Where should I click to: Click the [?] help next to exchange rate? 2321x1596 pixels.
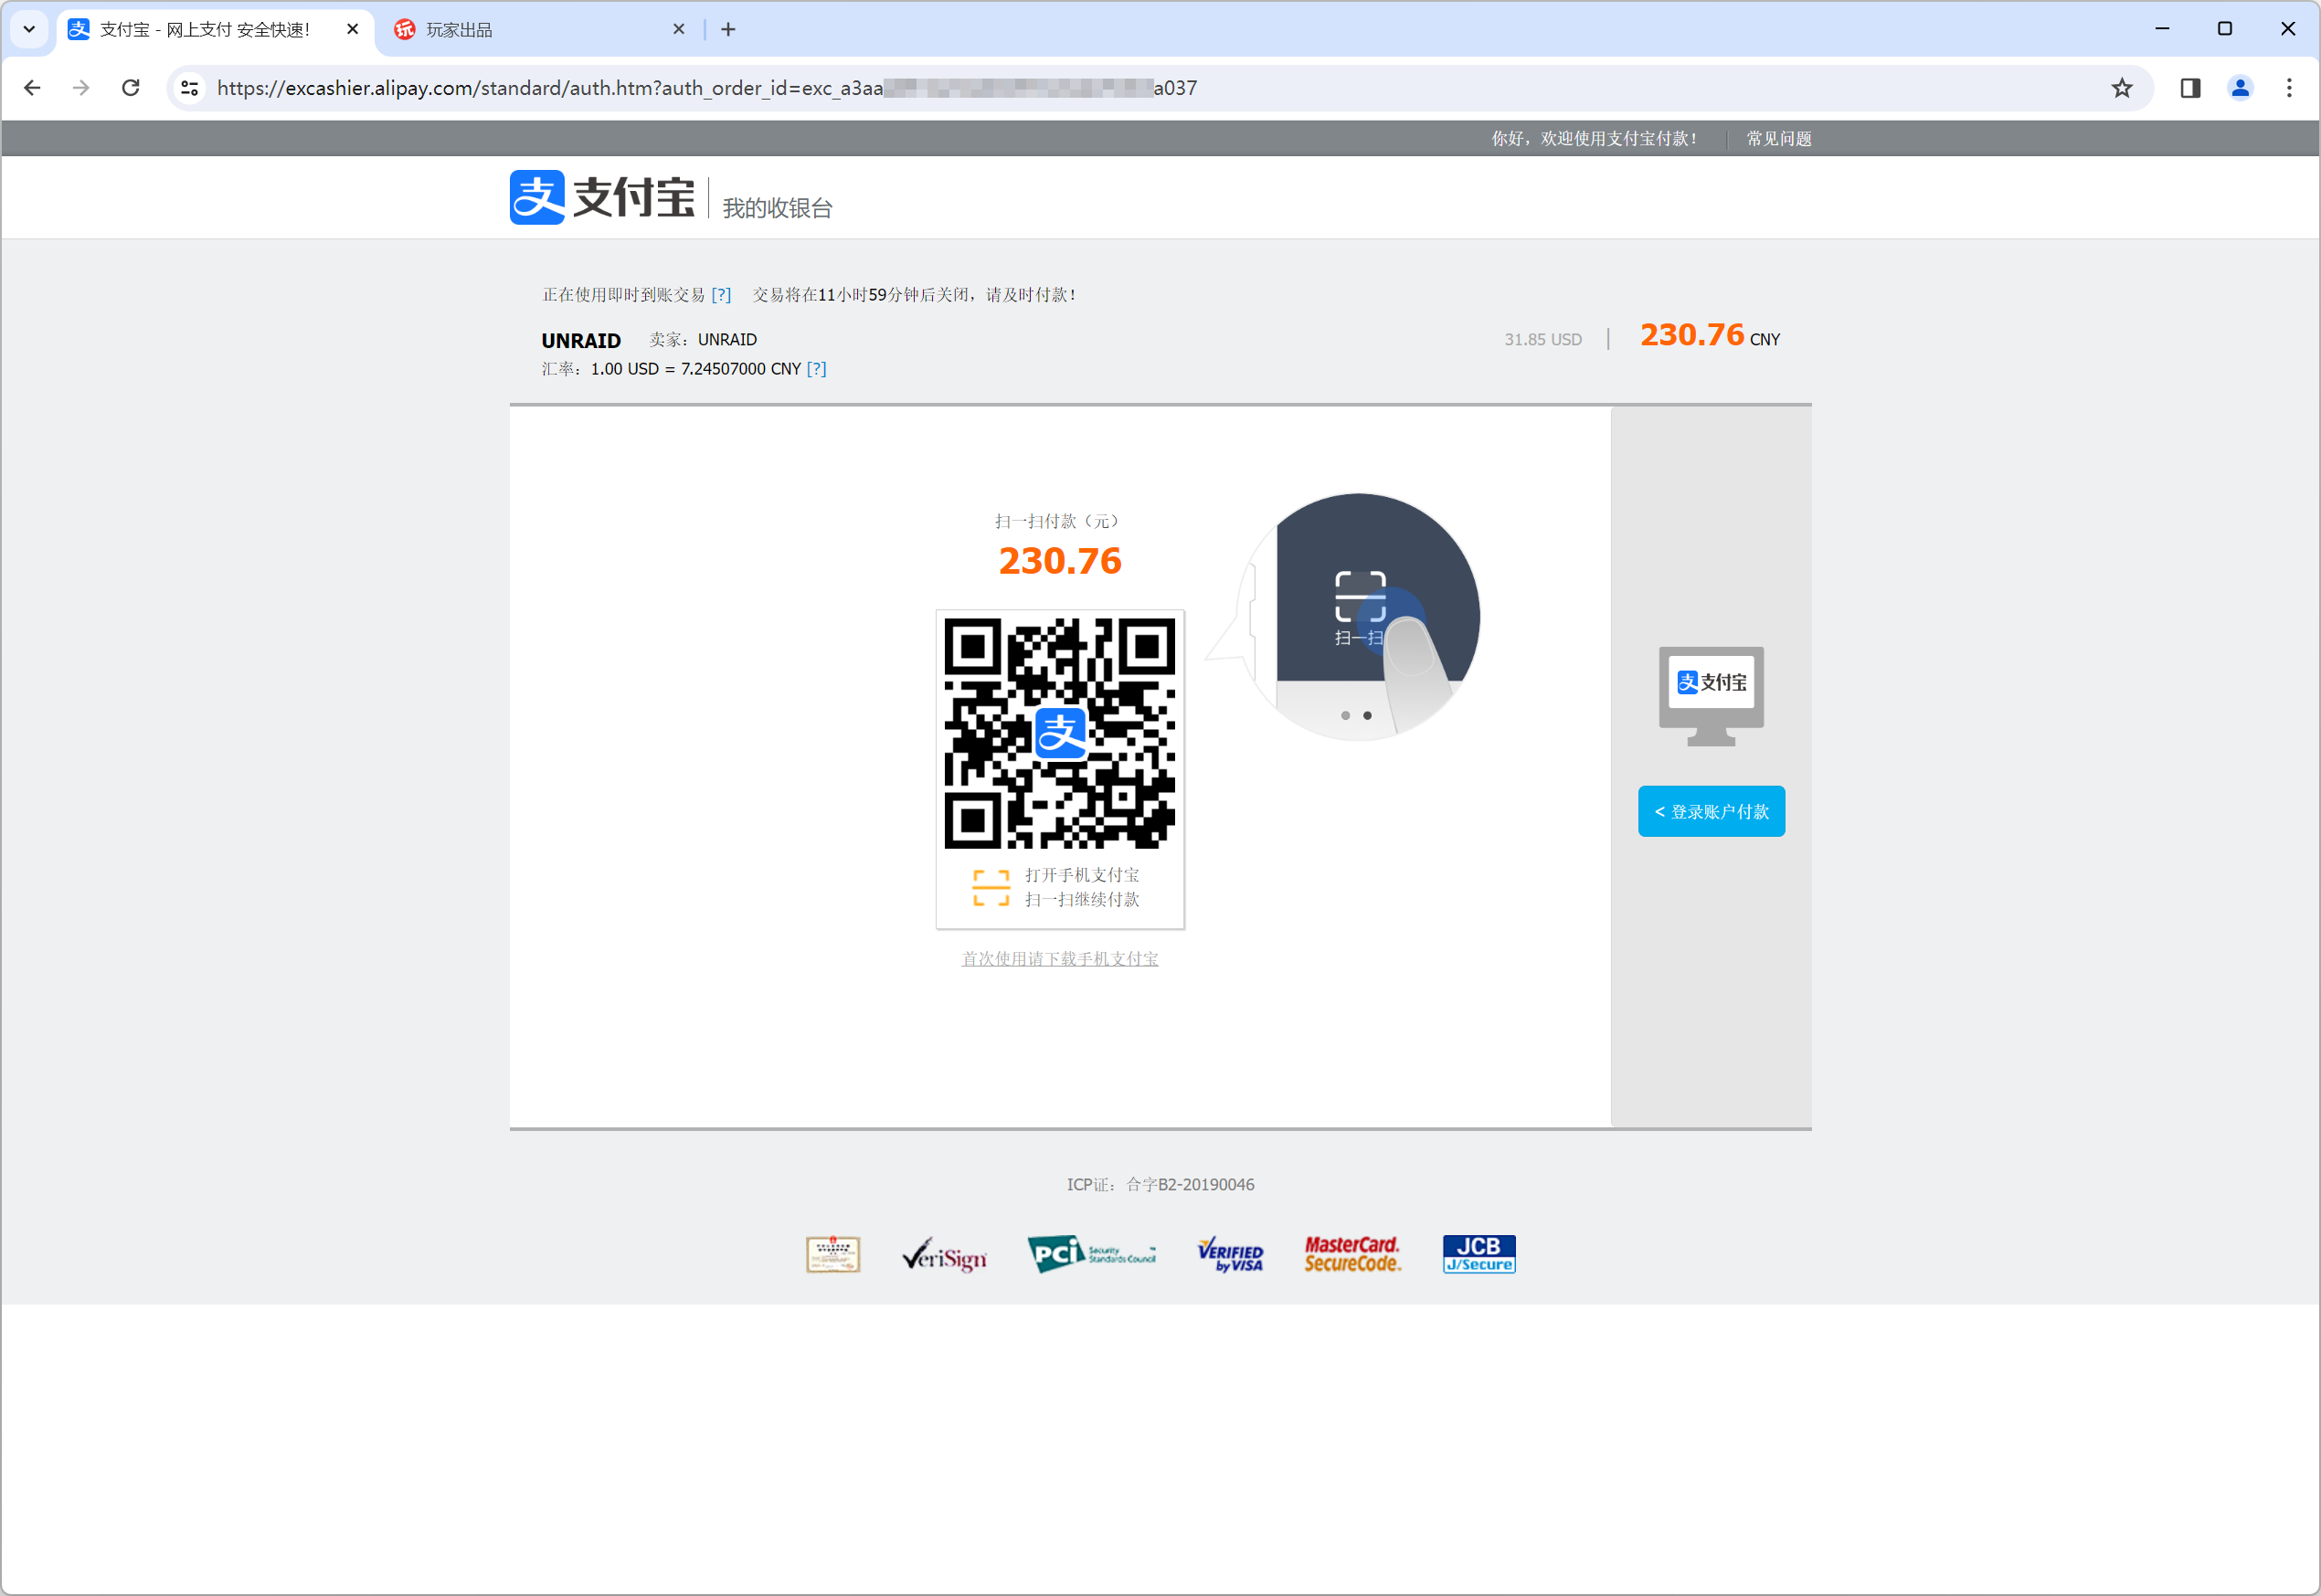pos(816,369)
